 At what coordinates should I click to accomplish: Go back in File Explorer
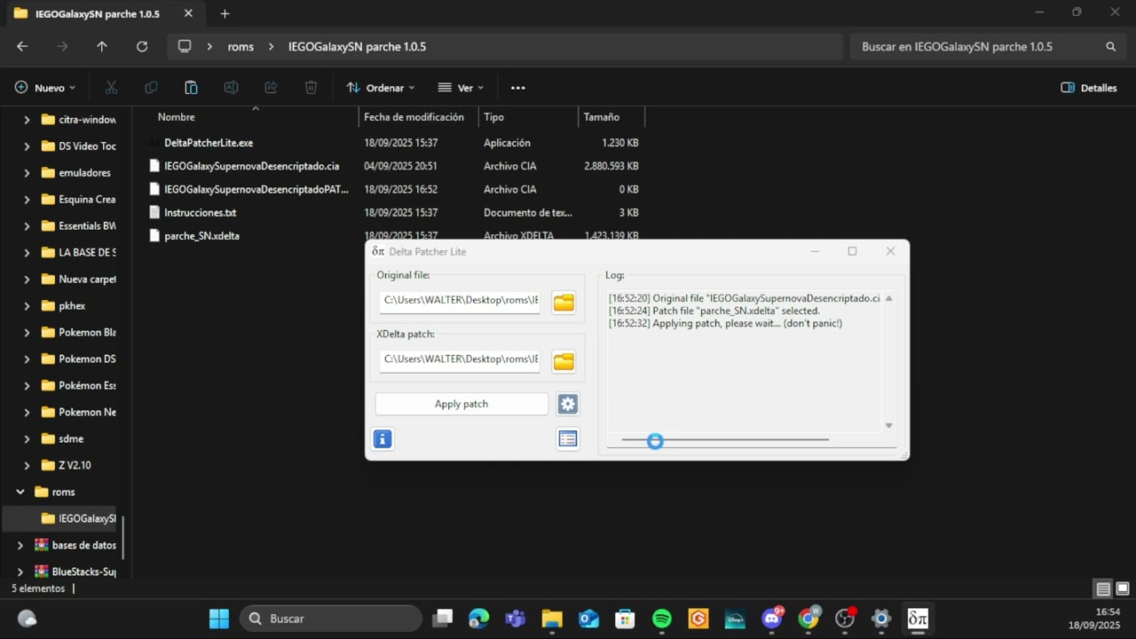[22, 46]
